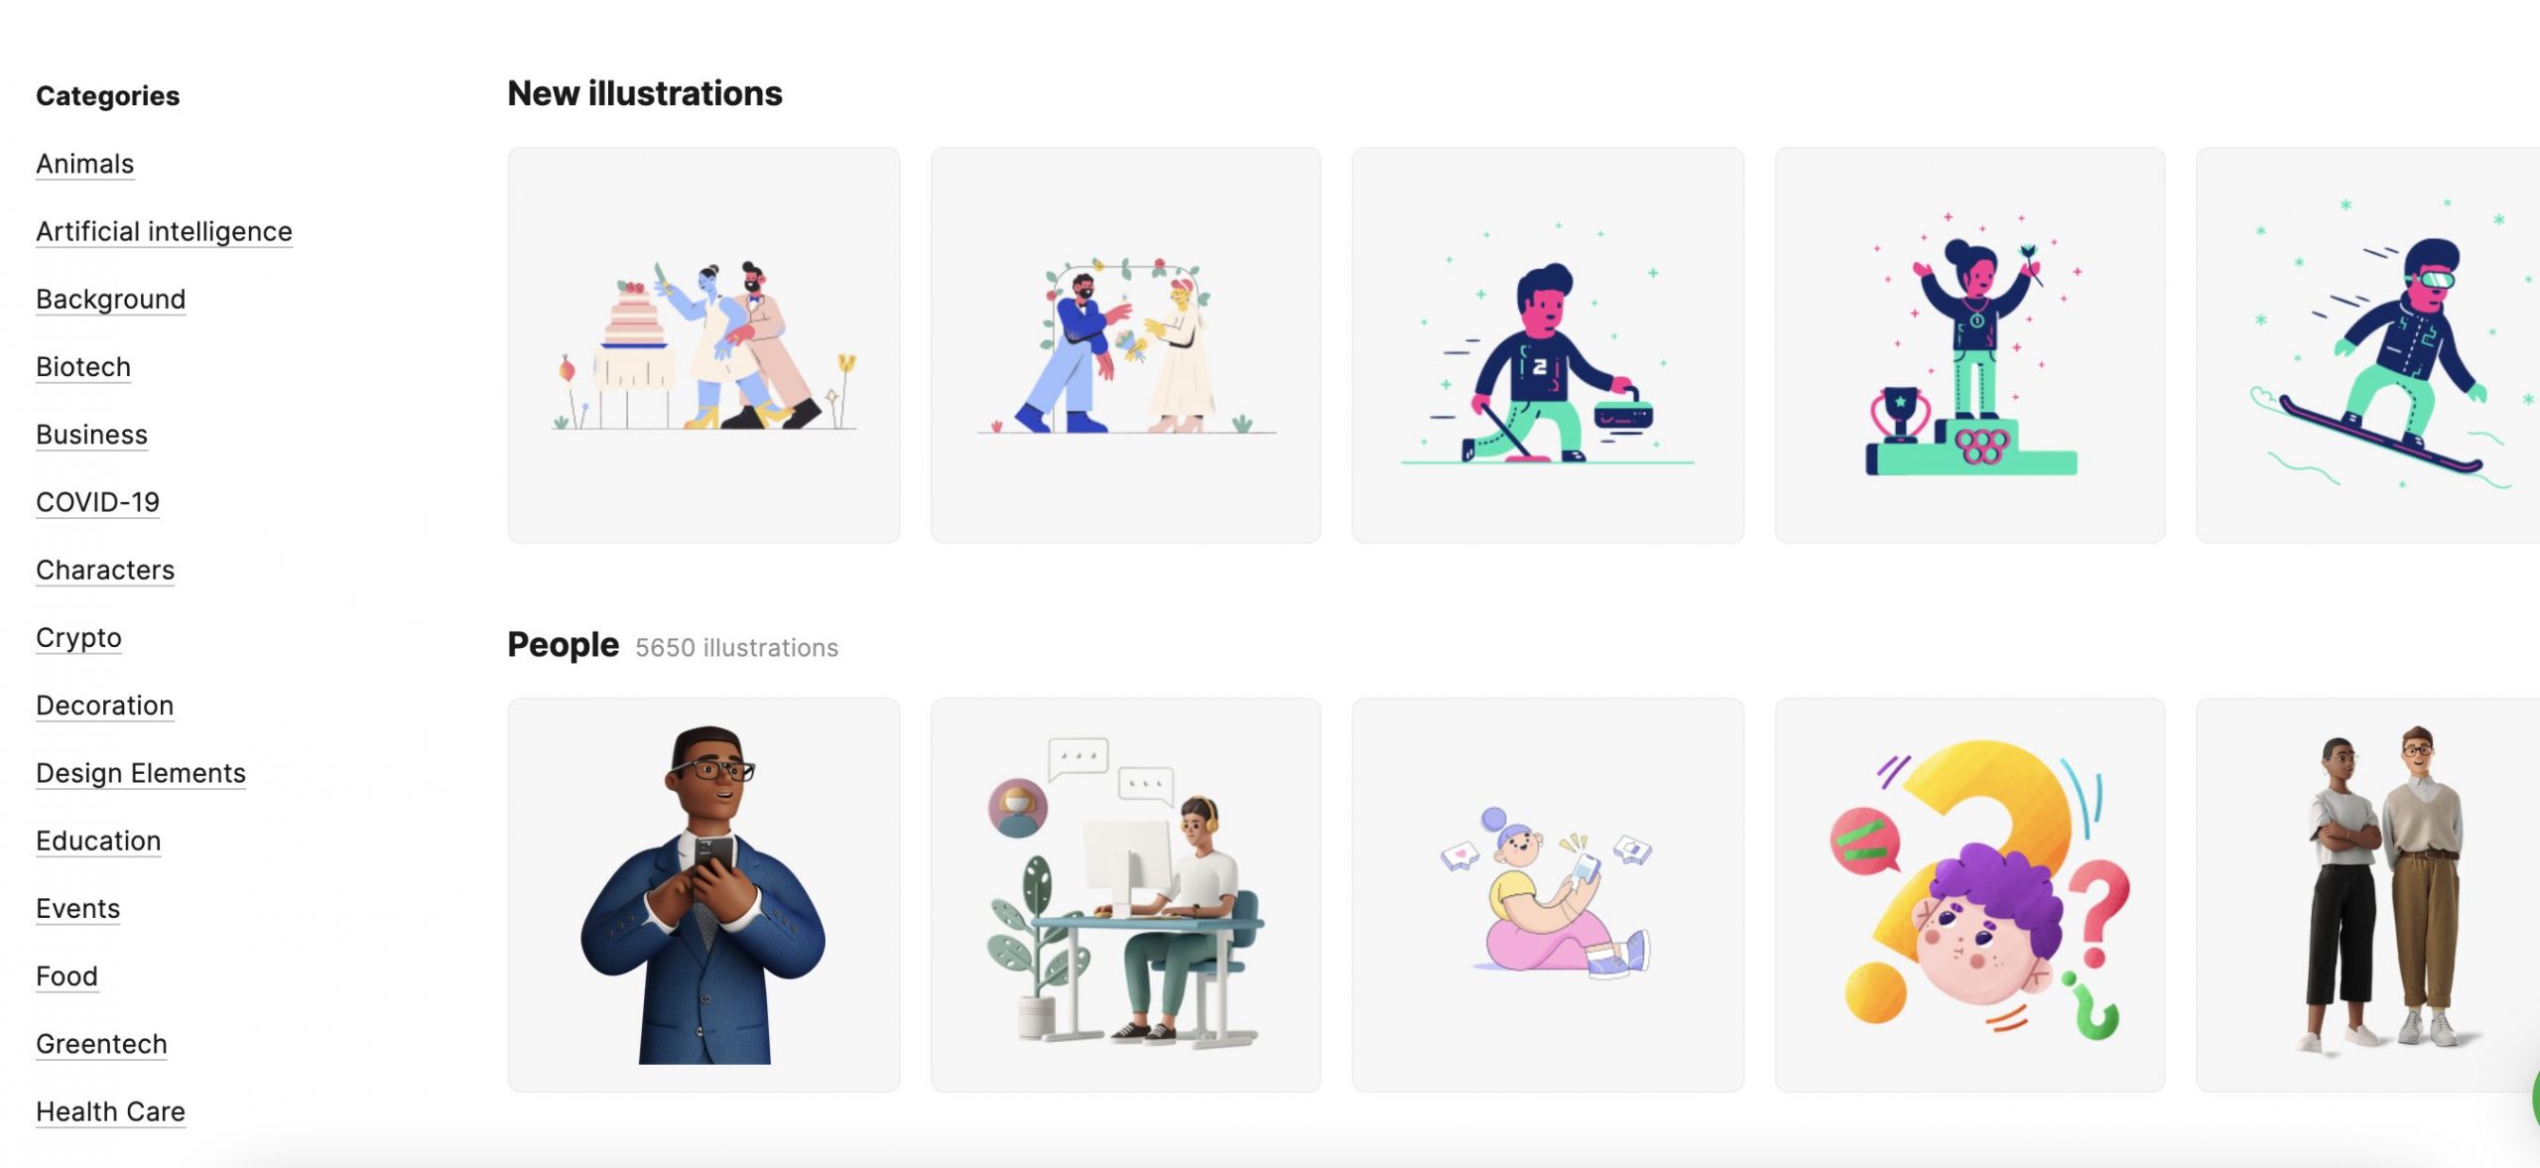Open the 3D businessman with phone illustration
2540x1168 pixels.
click(x=703, y=895)
